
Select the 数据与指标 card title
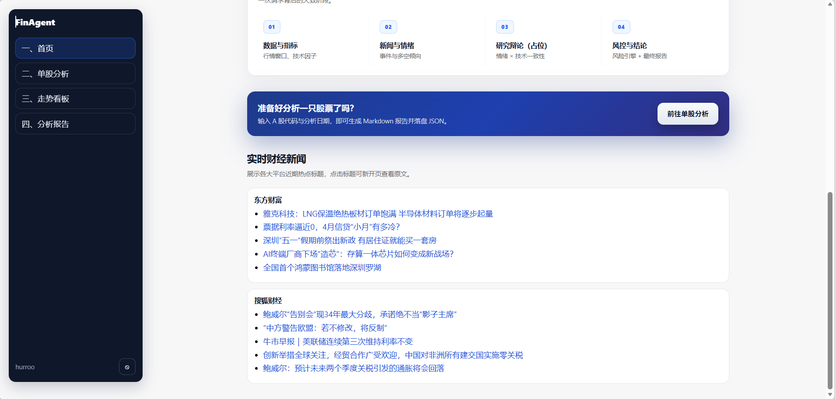tap(280, 45)
